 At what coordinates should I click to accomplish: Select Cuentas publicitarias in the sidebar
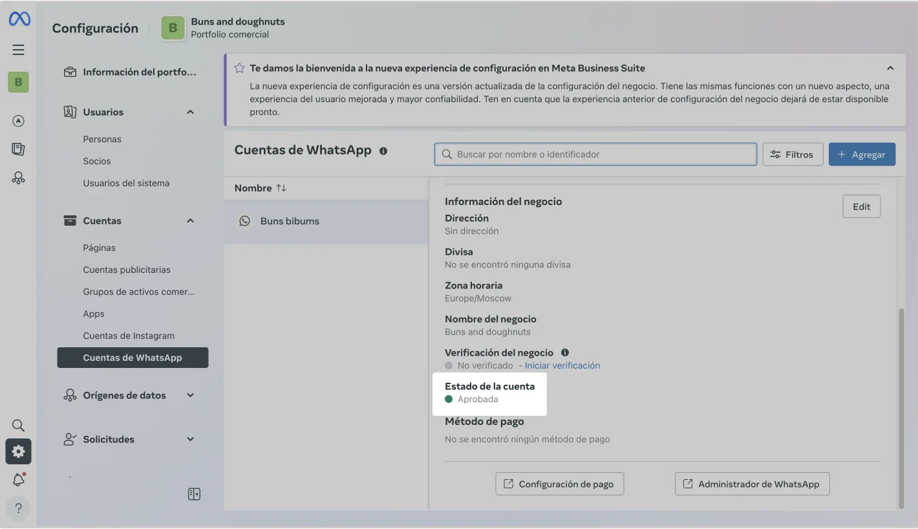pyautogui.click(x=127, y=270)
